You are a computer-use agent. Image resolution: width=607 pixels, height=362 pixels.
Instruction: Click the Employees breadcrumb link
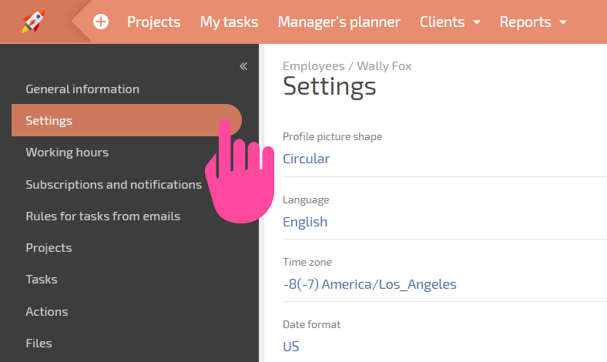(314, 66)
